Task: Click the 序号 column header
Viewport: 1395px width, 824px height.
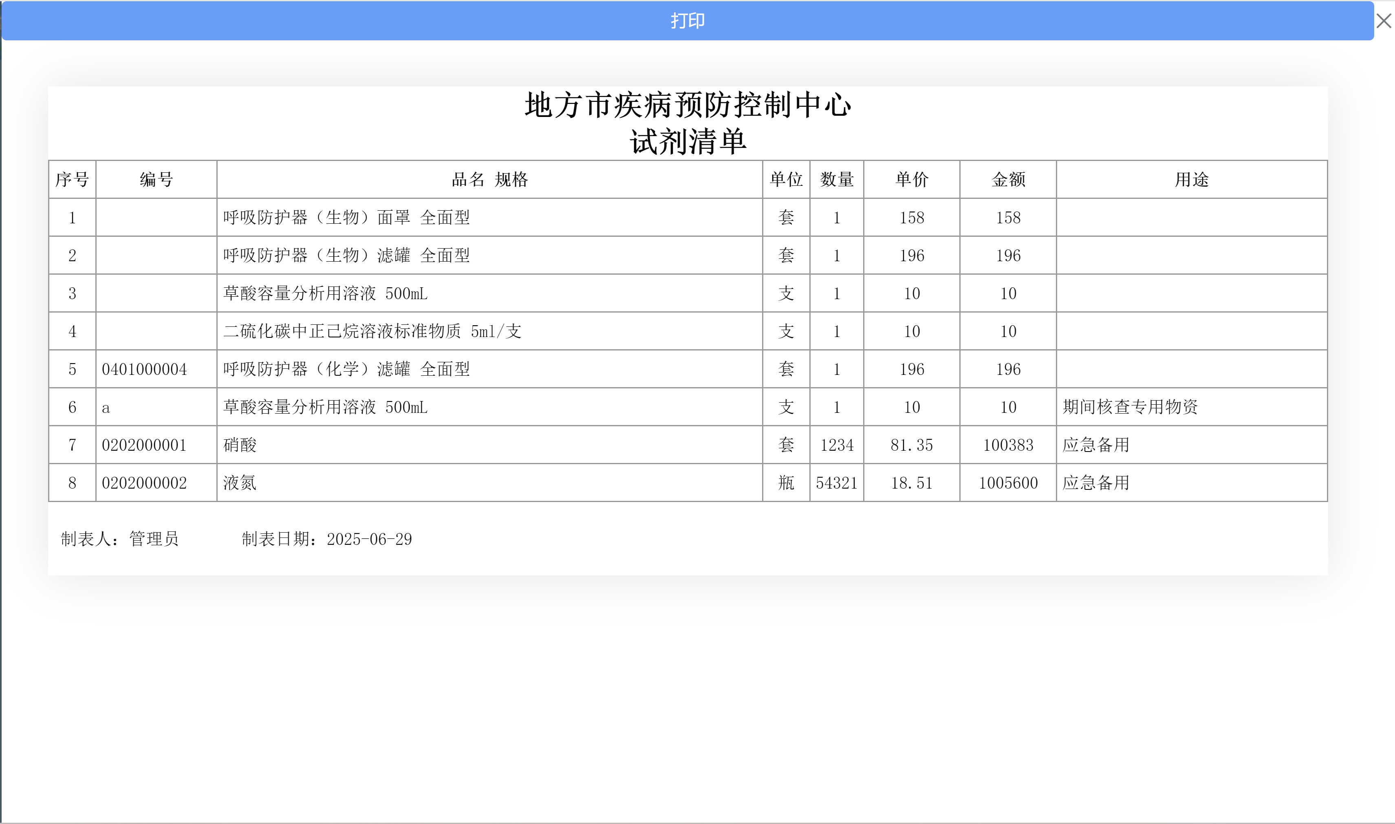Action: [x=72, y=179]
